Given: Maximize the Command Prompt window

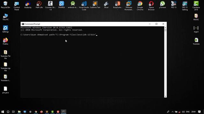Looking at the screenshot, I should pyautogui.click(x=157, y=24).
